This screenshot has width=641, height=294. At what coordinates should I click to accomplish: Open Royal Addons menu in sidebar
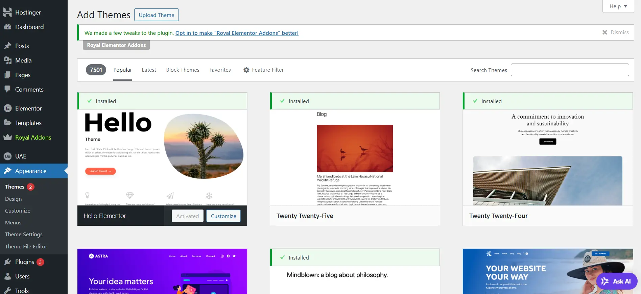pyautogui.click(x=34, y=138)
